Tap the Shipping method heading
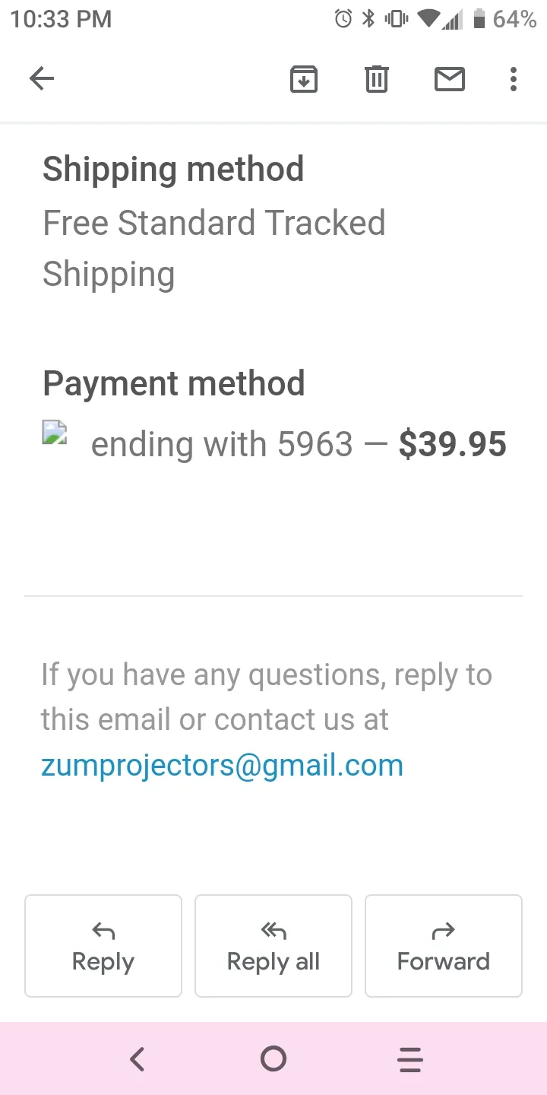The width and height of the screenshot is (547, 1095). 173,169
